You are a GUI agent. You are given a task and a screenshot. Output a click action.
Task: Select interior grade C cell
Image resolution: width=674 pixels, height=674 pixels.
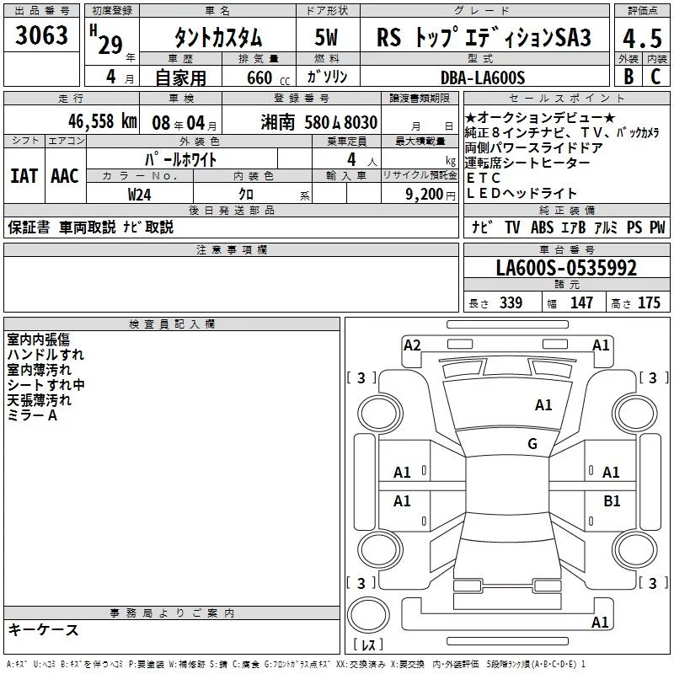click(x=655, y=77)
